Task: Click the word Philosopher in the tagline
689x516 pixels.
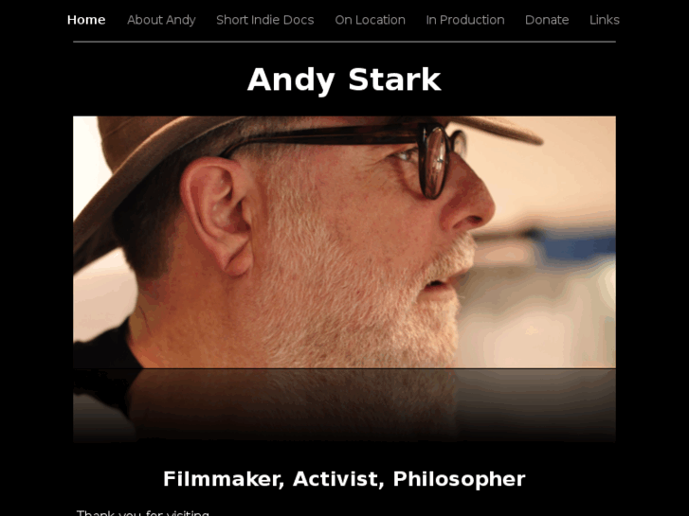Action: (x=460, y=479)
